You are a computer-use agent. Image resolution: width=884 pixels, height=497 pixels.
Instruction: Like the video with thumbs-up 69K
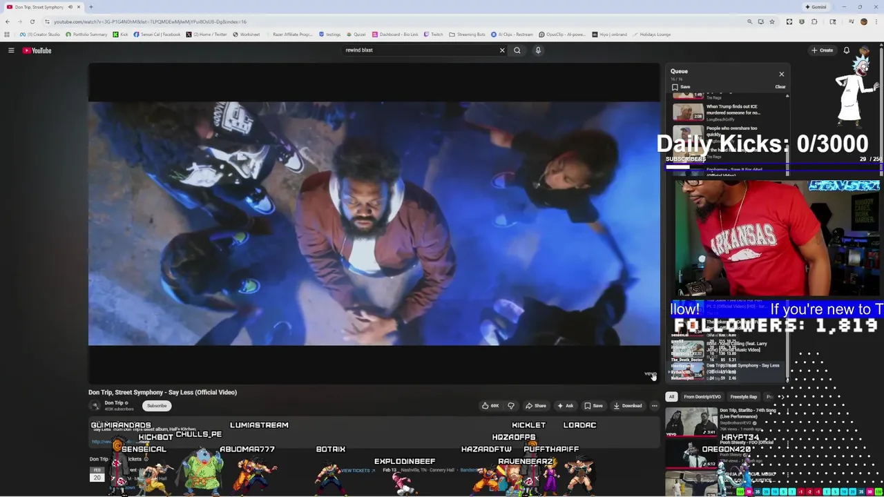[490, 406]
